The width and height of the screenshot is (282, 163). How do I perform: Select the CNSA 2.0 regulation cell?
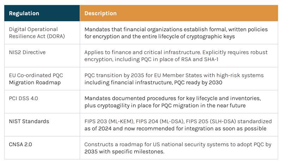21,144
